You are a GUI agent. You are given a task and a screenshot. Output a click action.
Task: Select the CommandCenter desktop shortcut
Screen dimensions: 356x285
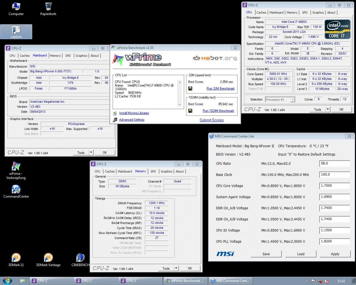coord(16,191)
